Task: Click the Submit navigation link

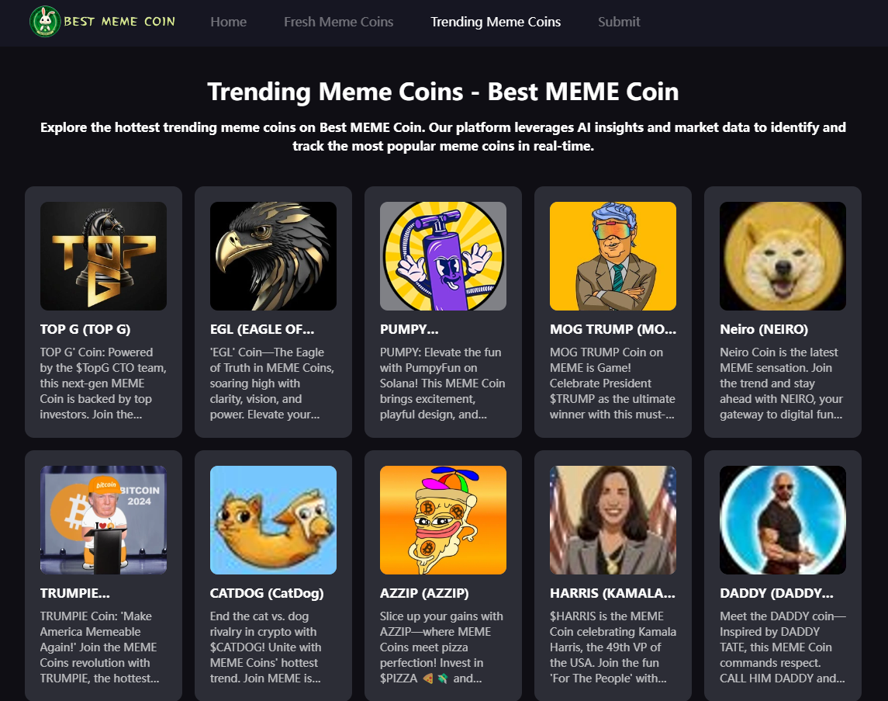Action: [x=619, y=22]
